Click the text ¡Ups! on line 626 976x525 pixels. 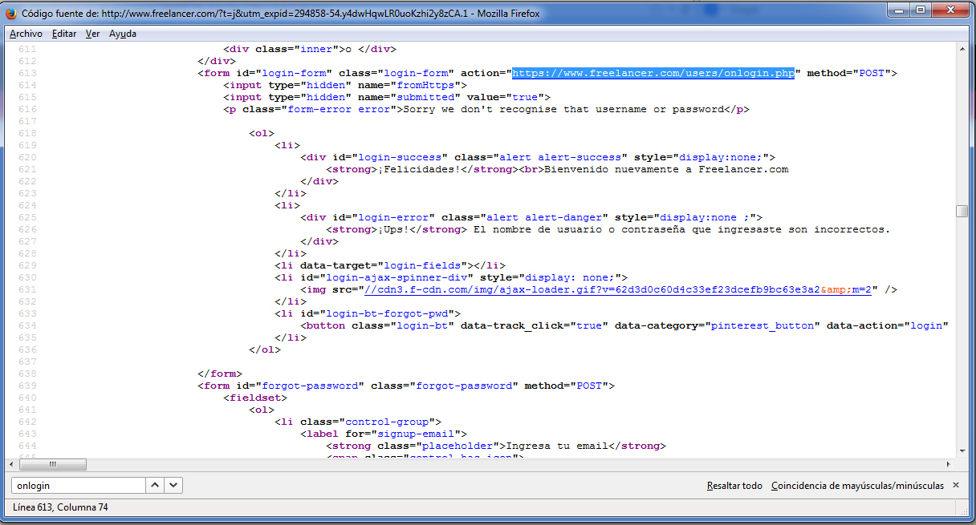pos(393,229)
